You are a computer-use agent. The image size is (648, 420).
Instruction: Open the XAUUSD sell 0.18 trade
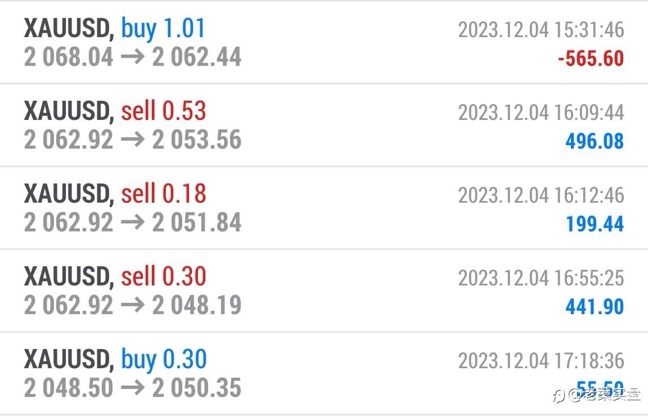115,194
